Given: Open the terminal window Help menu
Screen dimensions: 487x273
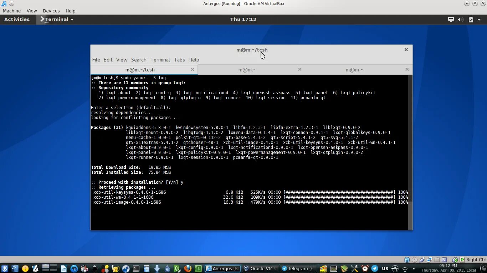Looking at the screenshot, I should (x=194, y=60).
